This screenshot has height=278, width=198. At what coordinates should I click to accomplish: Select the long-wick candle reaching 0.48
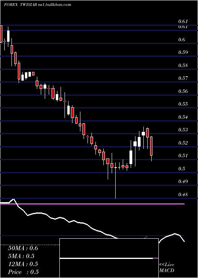pos(116,180)
